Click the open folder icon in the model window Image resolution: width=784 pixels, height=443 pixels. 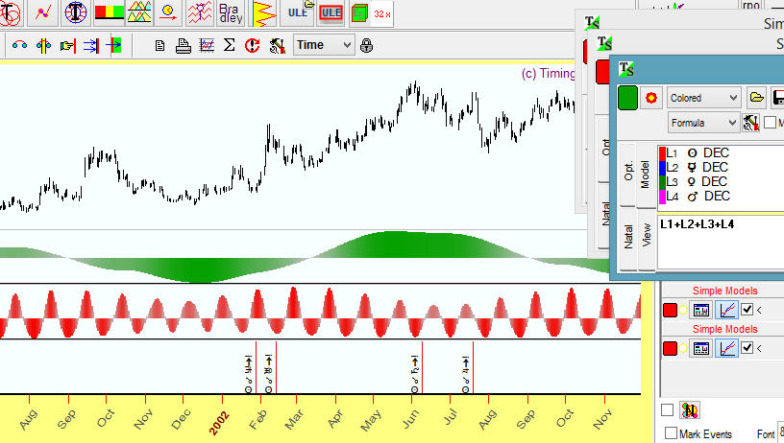(756, 98)
